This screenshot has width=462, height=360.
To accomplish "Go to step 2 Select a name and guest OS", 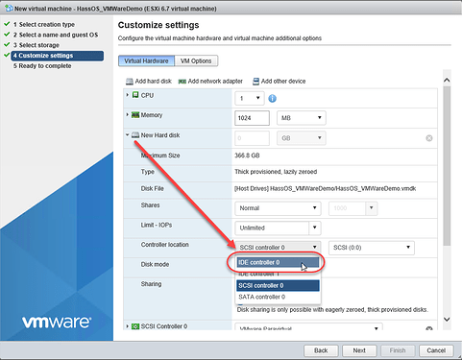I will click(x=56, y=35).
